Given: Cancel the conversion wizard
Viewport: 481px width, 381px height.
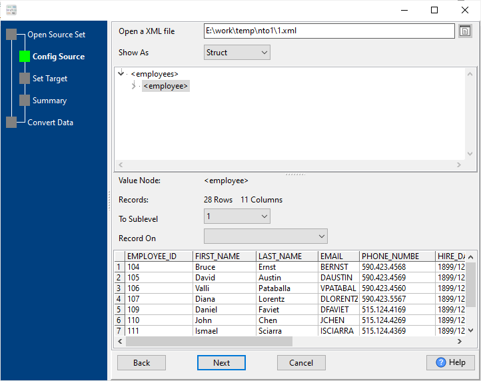Looking at the screenshot, I should [x=301, y=363].
